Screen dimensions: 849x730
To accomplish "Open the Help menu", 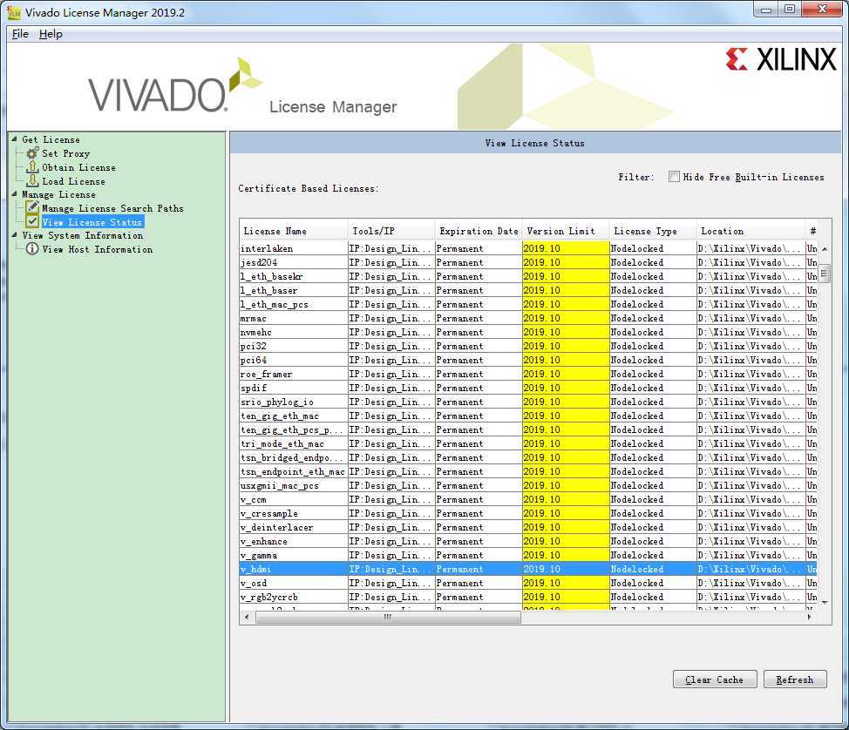I will [51, 34].
